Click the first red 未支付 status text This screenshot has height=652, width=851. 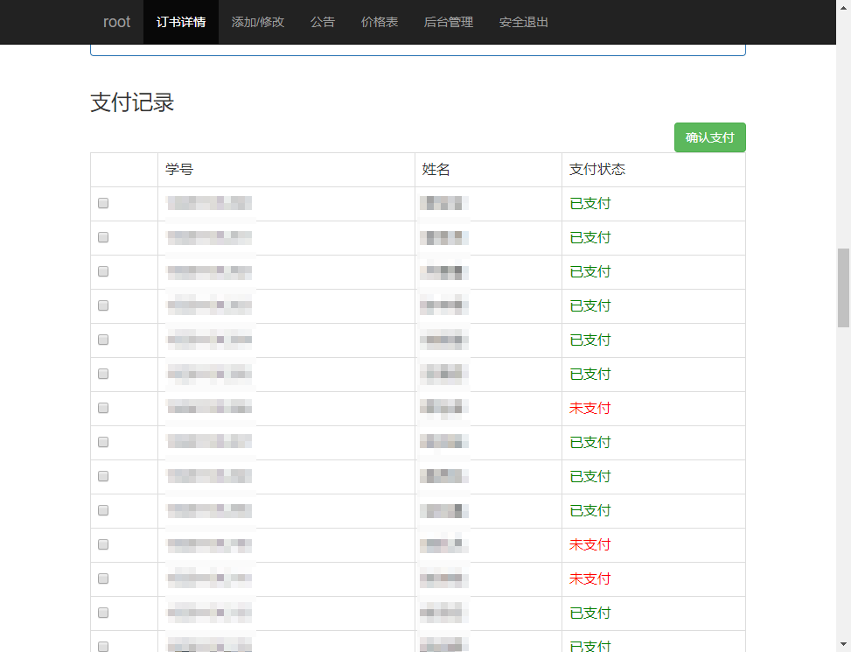(590, 408)
